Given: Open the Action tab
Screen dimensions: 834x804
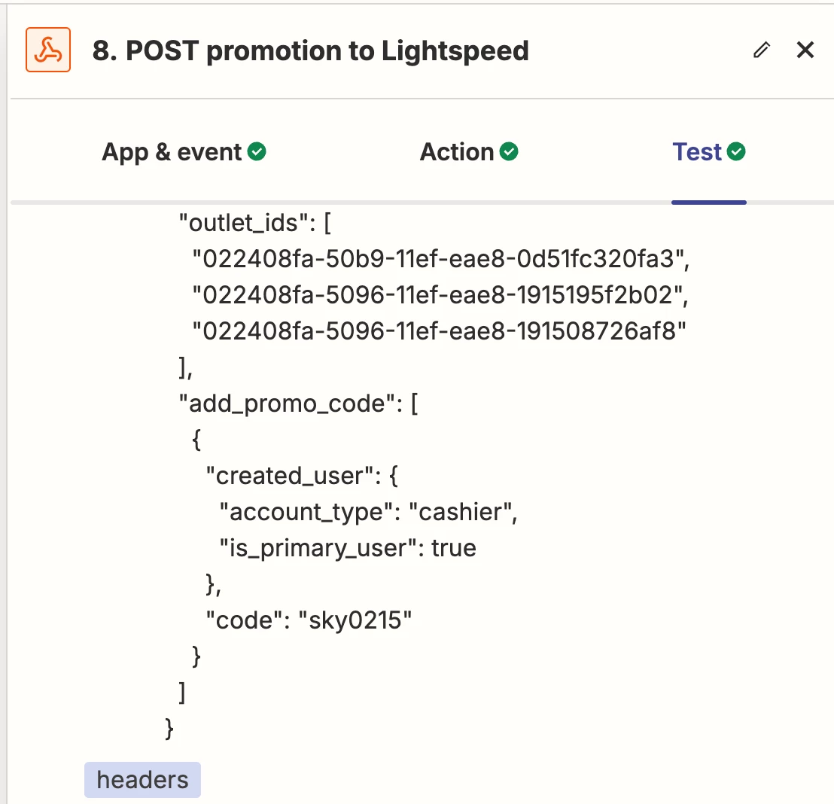Looking at the screenshot, I should click(x=457, y=152).
